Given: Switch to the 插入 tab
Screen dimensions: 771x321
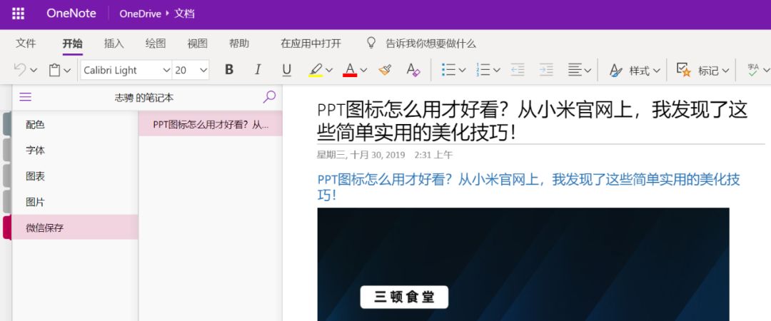Looking at the screenshot, I should coord(114,44).
